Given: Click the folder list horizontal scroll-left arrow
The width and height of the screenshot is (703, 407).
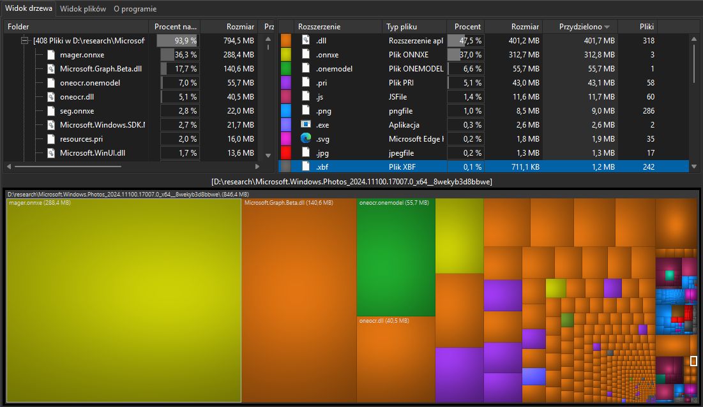Looking at the screenshot, I should [8, 166].
